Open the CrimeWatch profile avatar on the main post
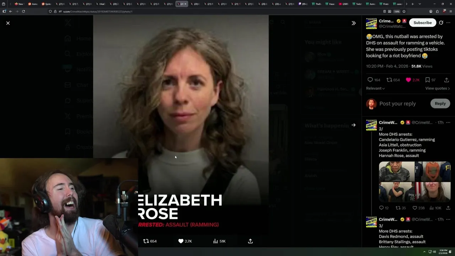Screen dimensions: 455x256 coord(371,23)
